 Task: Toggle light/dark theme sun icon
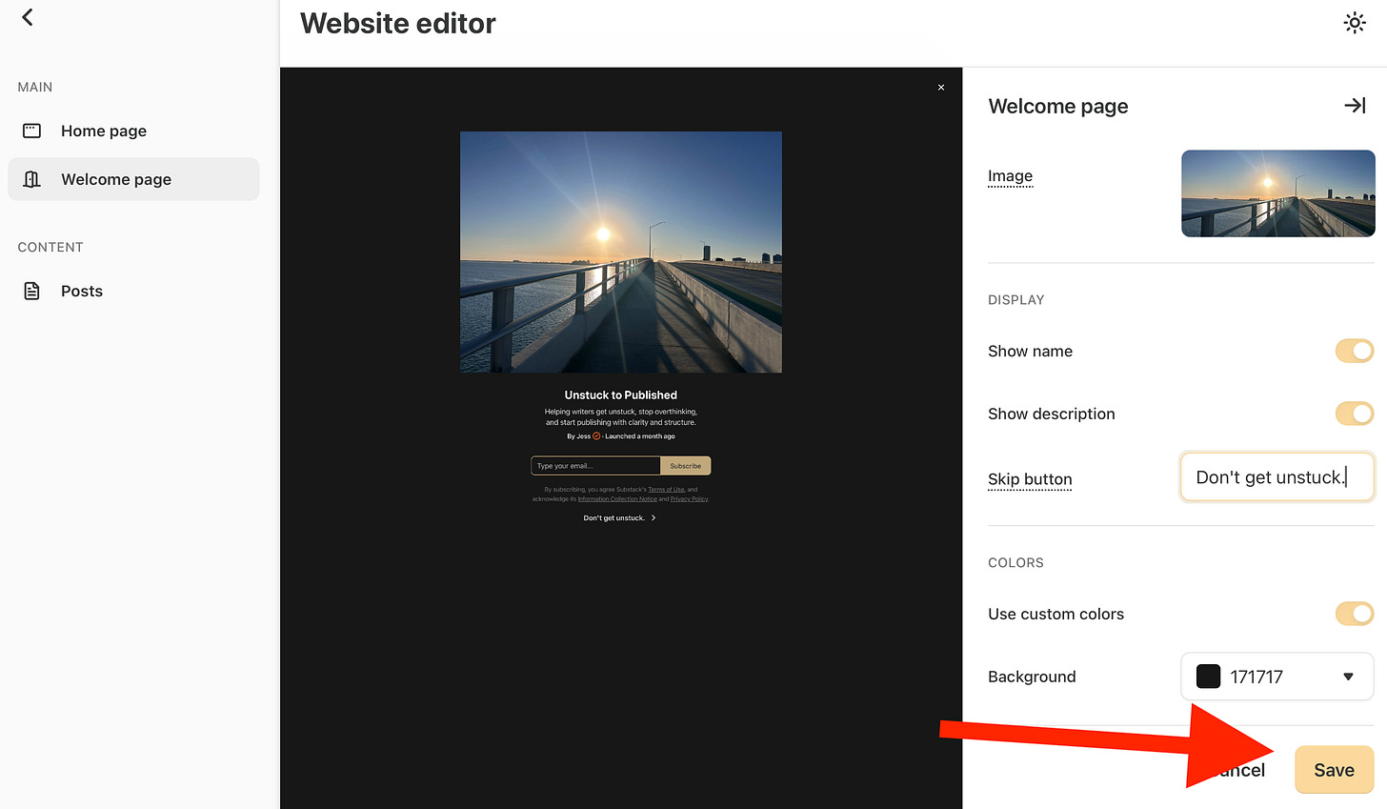point(1354,23)
